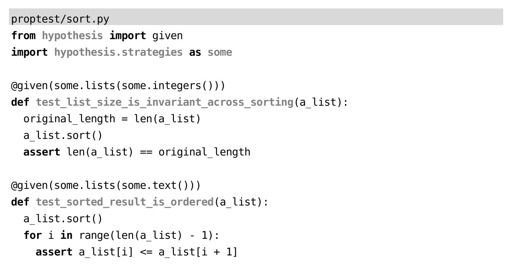Click the test_list_size_is_invariant_across_sorting function name
510x265 pixels.
tap(164, 102)
